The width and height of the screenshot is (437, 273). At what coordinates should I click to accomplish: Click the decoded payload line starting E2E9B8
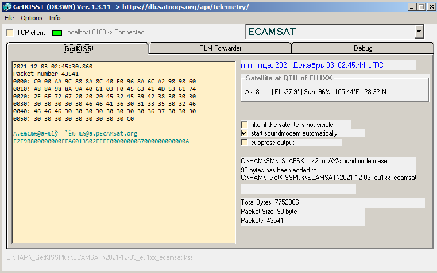coord(101,141)
